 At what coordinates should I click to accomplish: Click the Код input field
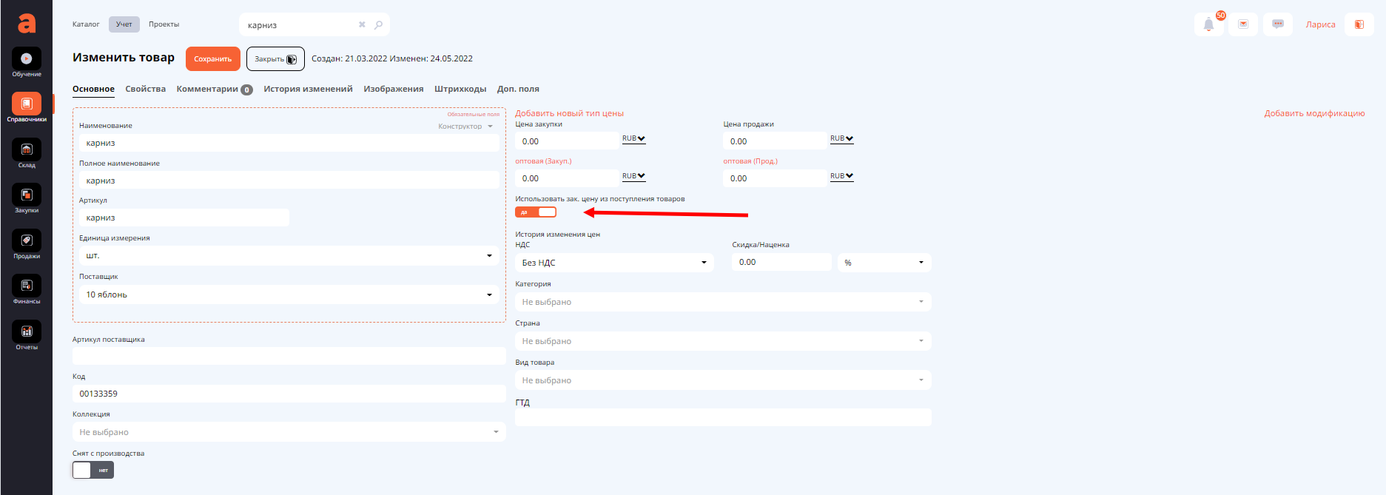pos(289,394)
